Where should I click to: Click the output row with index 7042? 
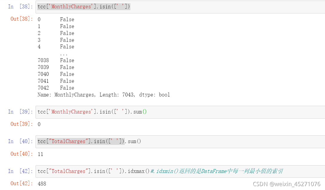pos(56,88)
